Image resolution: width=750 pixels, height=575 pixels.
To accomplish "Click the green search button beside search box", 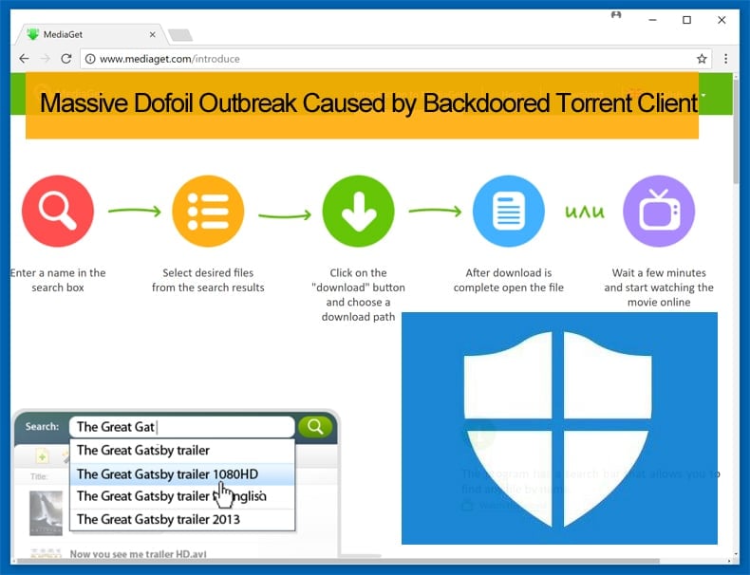I will point(315,426).
